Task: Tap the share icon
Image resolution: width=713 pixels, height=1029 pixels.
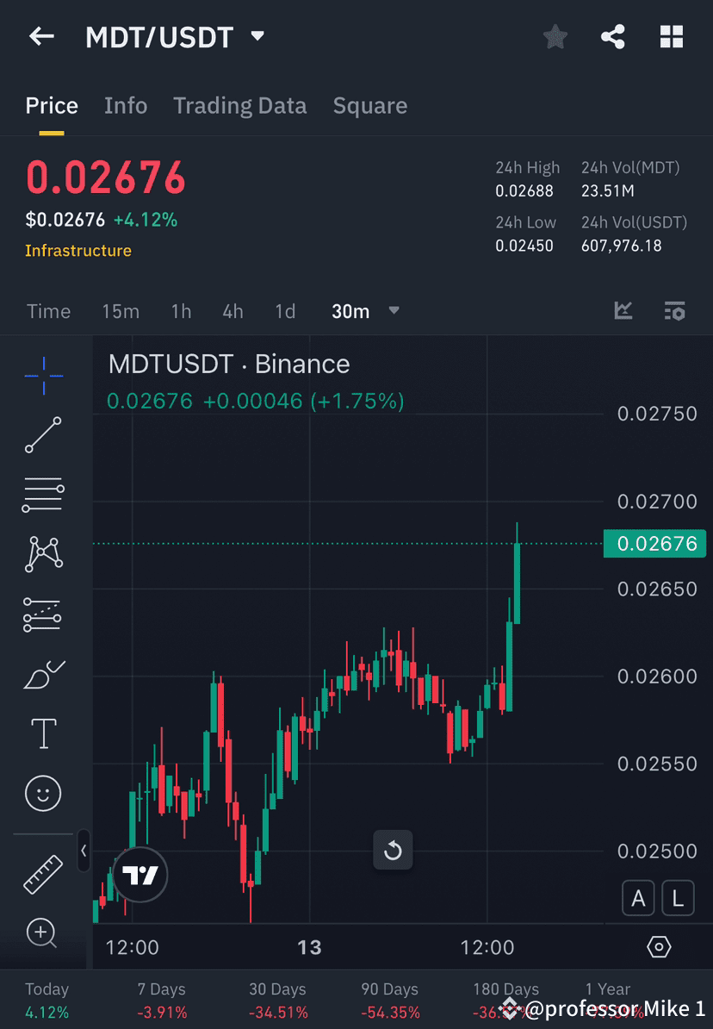Action: [613, 36]
